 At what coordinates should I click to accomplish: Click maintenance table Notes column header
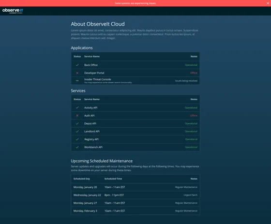(194, 179)
